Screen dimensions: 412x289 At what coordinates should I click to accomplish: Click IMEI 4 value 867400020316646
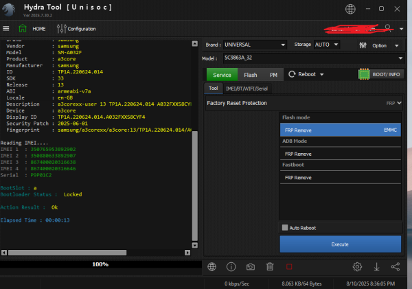(53, 168)
